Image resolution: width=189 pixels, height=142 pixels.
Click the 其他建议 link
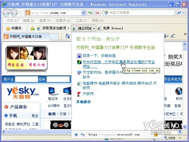click(83, 102)
